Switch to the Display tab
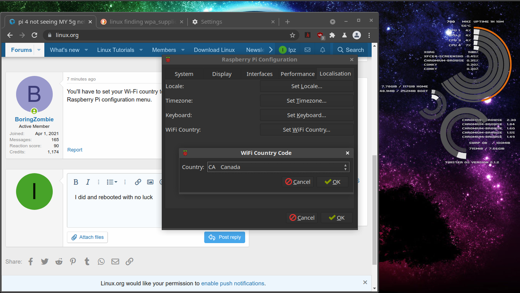This screenshot has height=293, width=520. [222, 74]
